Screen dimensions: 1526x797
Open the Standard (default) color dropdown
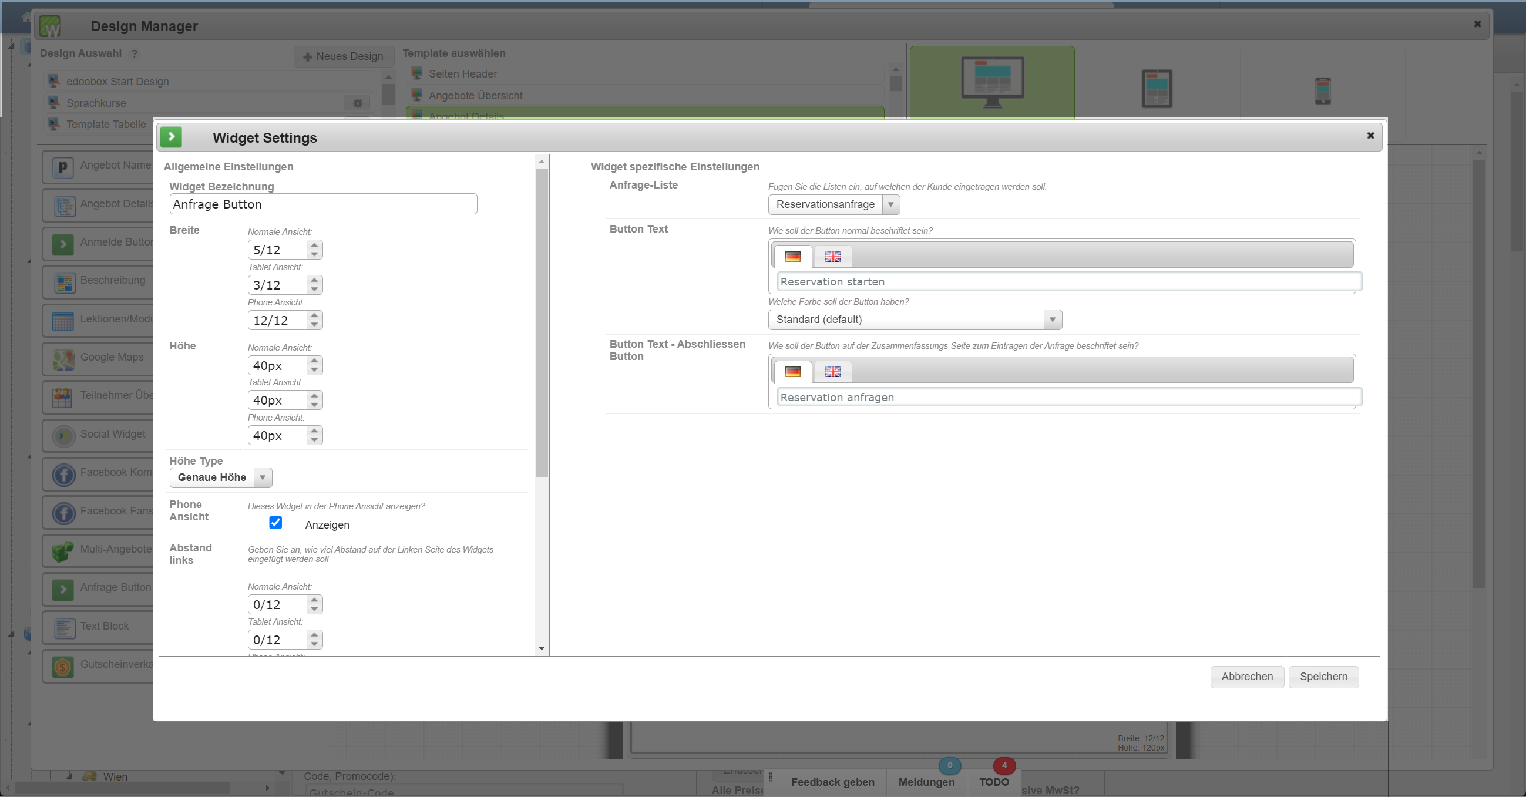(x=914, y=320)
